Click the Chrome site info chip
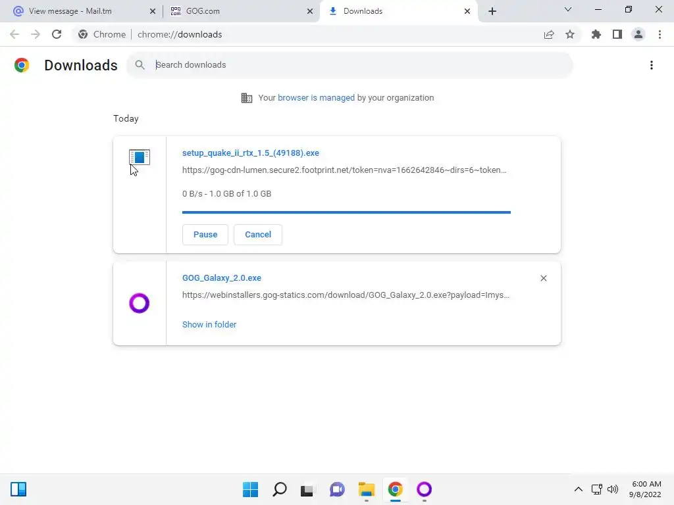This screenshot has width=674, height=505. (x=102, y=34)
